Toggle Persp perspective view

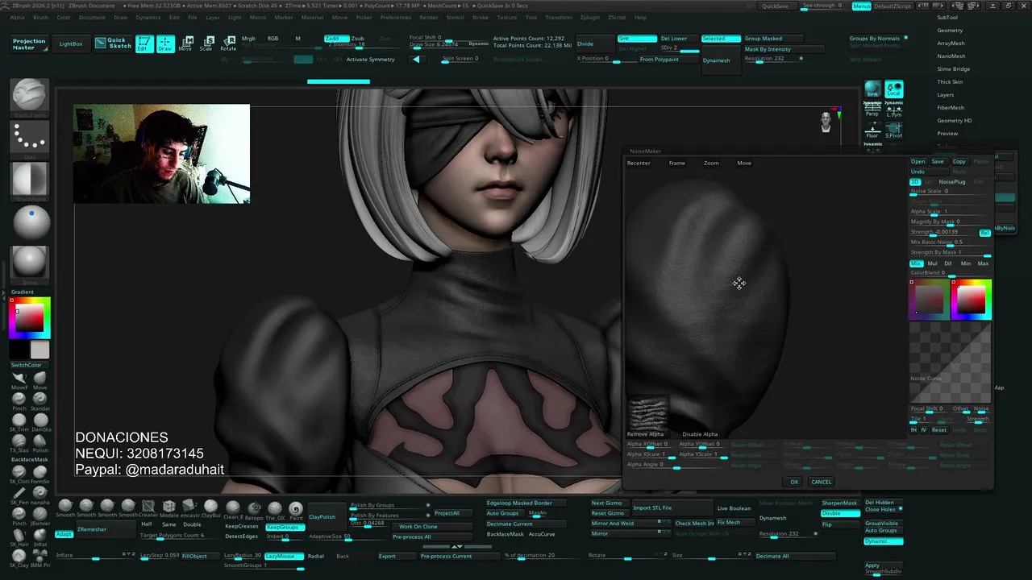point(872,110)
